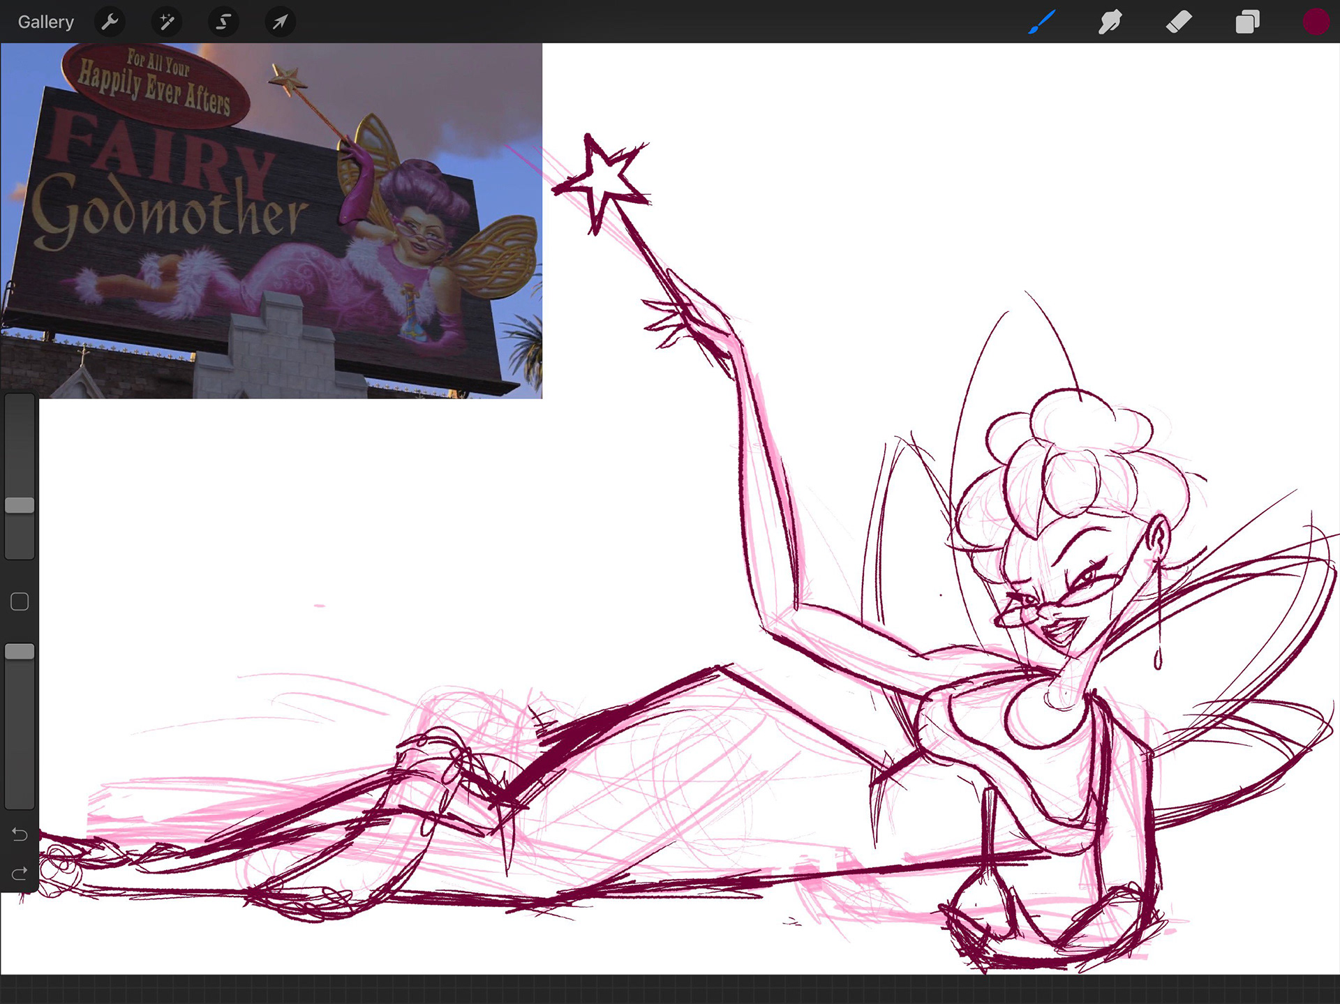Select the Smudge tool
1340x1004 pixels.
[1110, 22]
